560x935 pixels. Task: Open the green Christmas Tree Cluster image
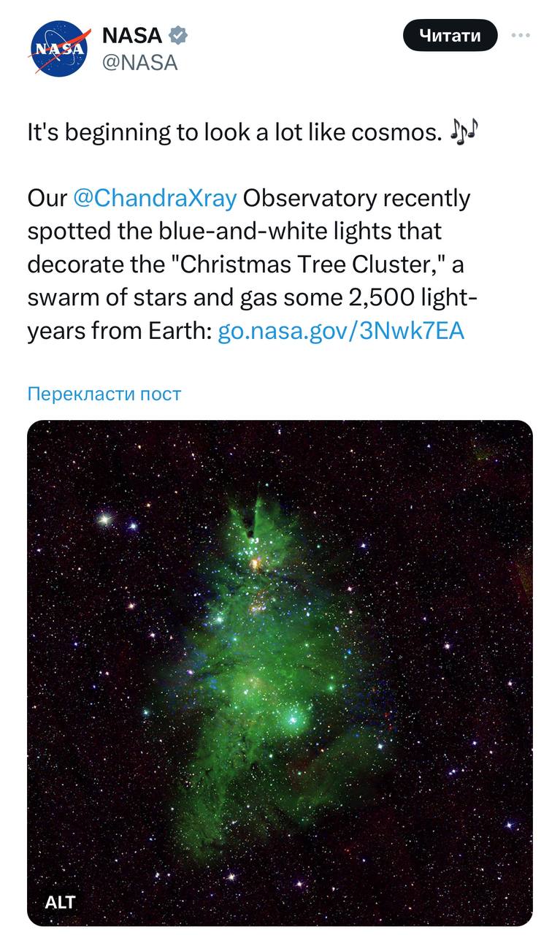[280, 672]
